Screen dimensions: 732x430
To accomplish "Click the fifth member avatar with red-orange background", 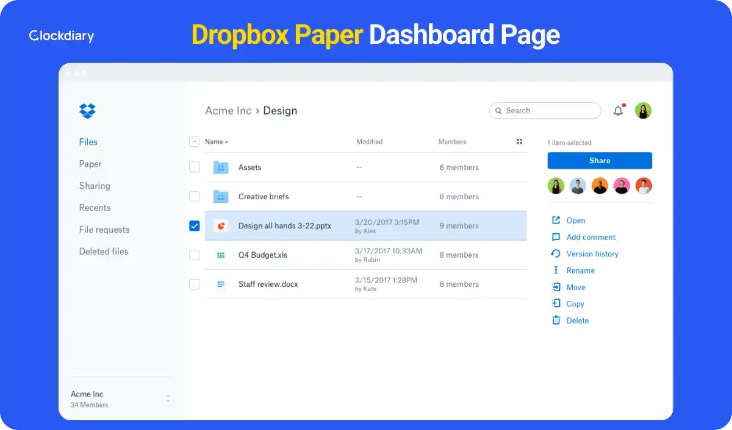I will tap(644, 186).
